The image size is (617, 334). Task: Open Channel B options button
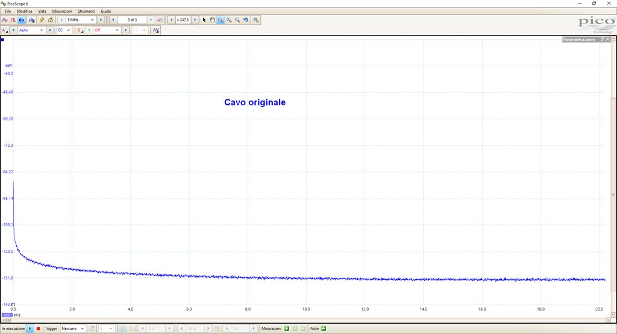(x=80, y=30)
